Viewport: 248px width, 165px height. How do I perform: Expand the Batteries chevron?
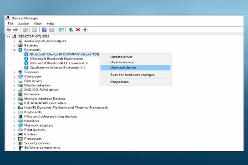click(14, 46)
